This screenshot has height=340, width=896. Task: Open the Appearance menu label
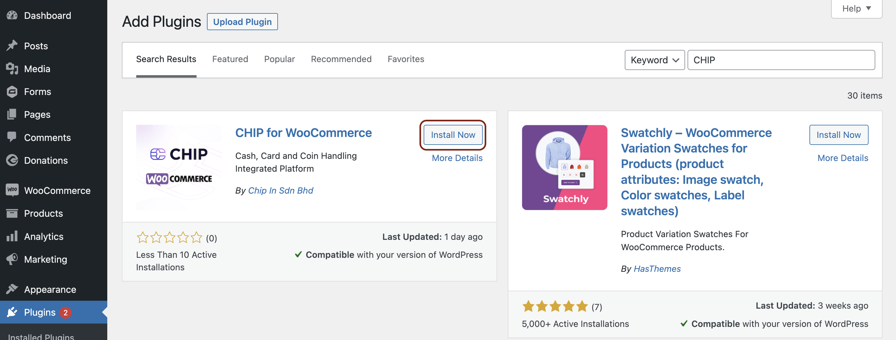click(50, 289)
